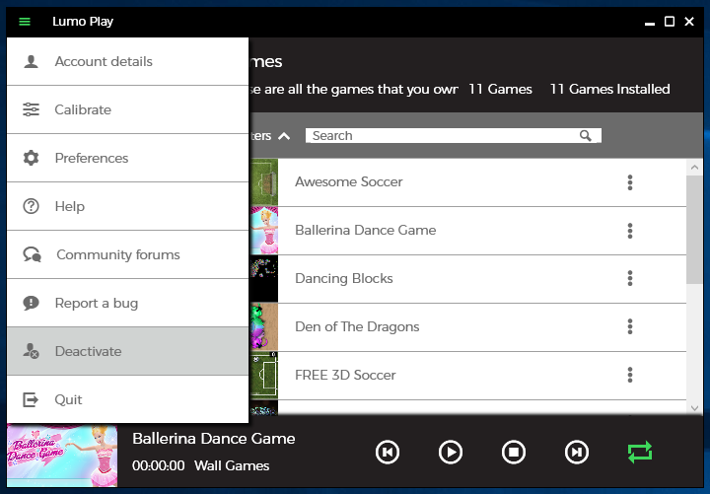Select Calibrate menu item
Viewport: 710px width, 494px height.
click(127, 109)
